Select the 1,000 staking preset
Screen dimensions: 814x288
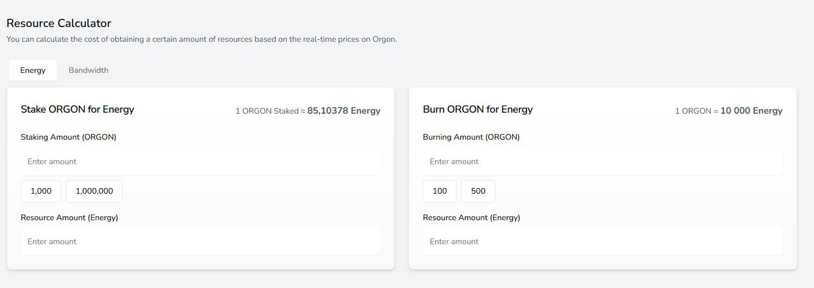[x=41, y=191]
